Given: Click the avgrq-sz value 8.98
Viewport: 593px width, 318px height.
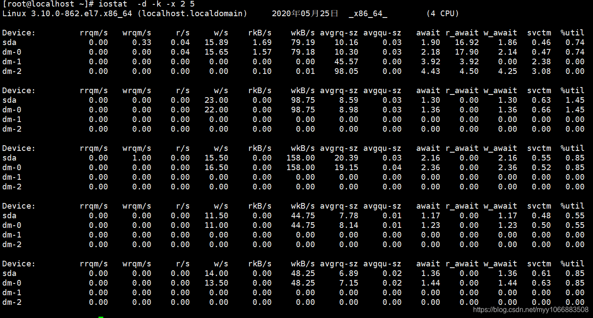Looking at the screenshot, I should (348, 110).
